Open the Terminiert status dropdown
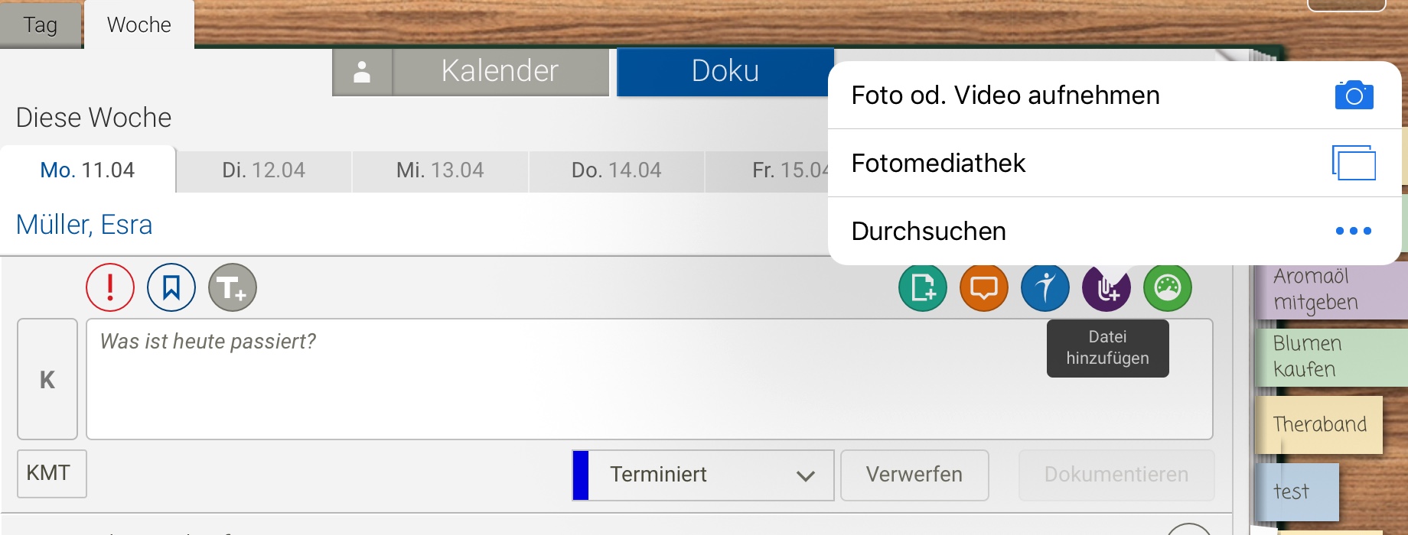The image size is (1408, 535). tap(701, 475)
